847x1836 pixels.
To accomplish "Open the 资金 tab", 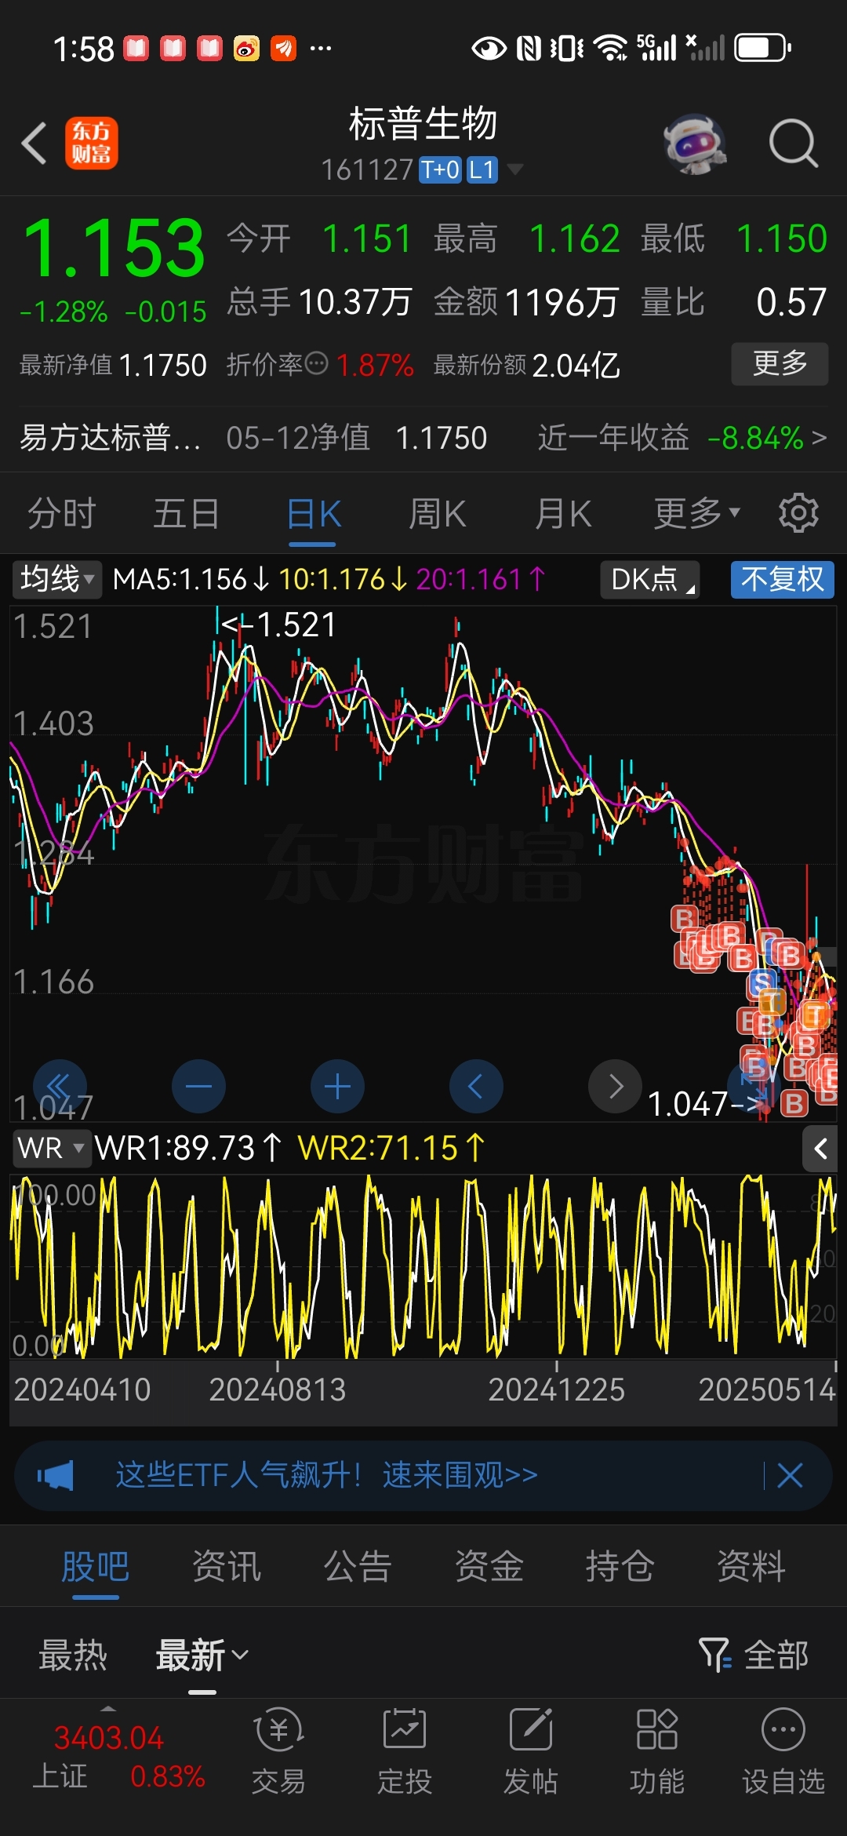I will click(489, 1567).
